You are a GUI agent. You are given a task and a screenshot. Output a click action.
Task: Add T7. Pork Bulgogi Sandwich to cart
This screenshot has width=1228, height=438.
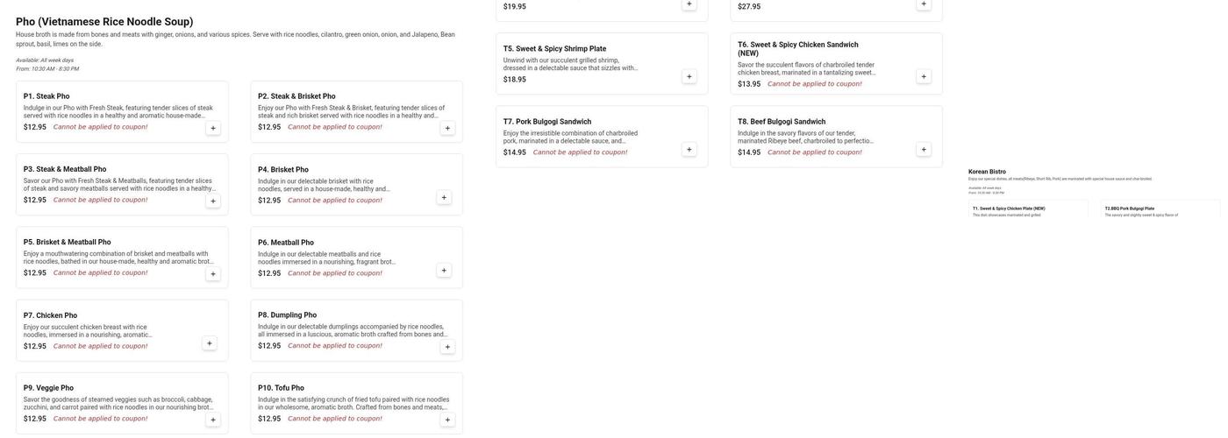(x=689, y=150)
